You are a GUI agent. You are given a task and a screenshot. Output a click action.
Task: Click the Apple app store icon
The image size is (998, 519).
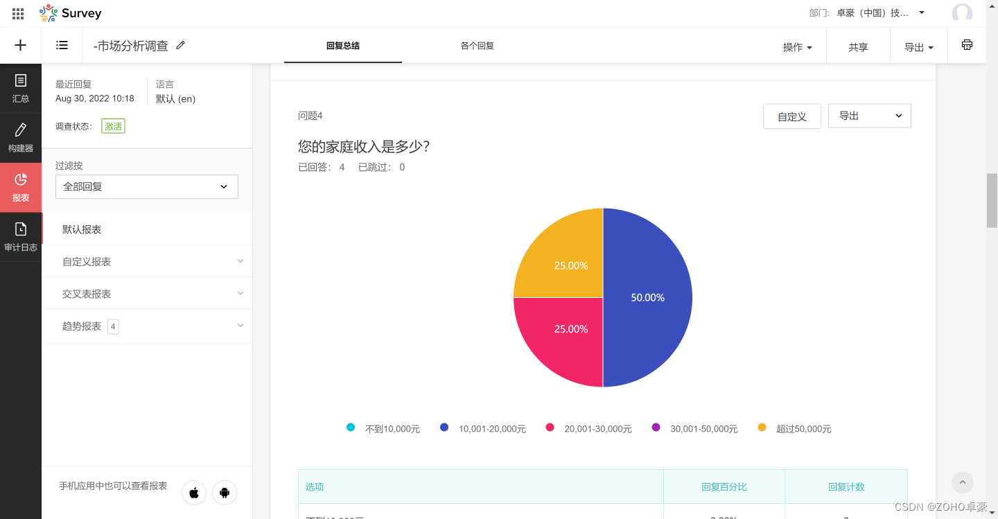coord(194,493)
